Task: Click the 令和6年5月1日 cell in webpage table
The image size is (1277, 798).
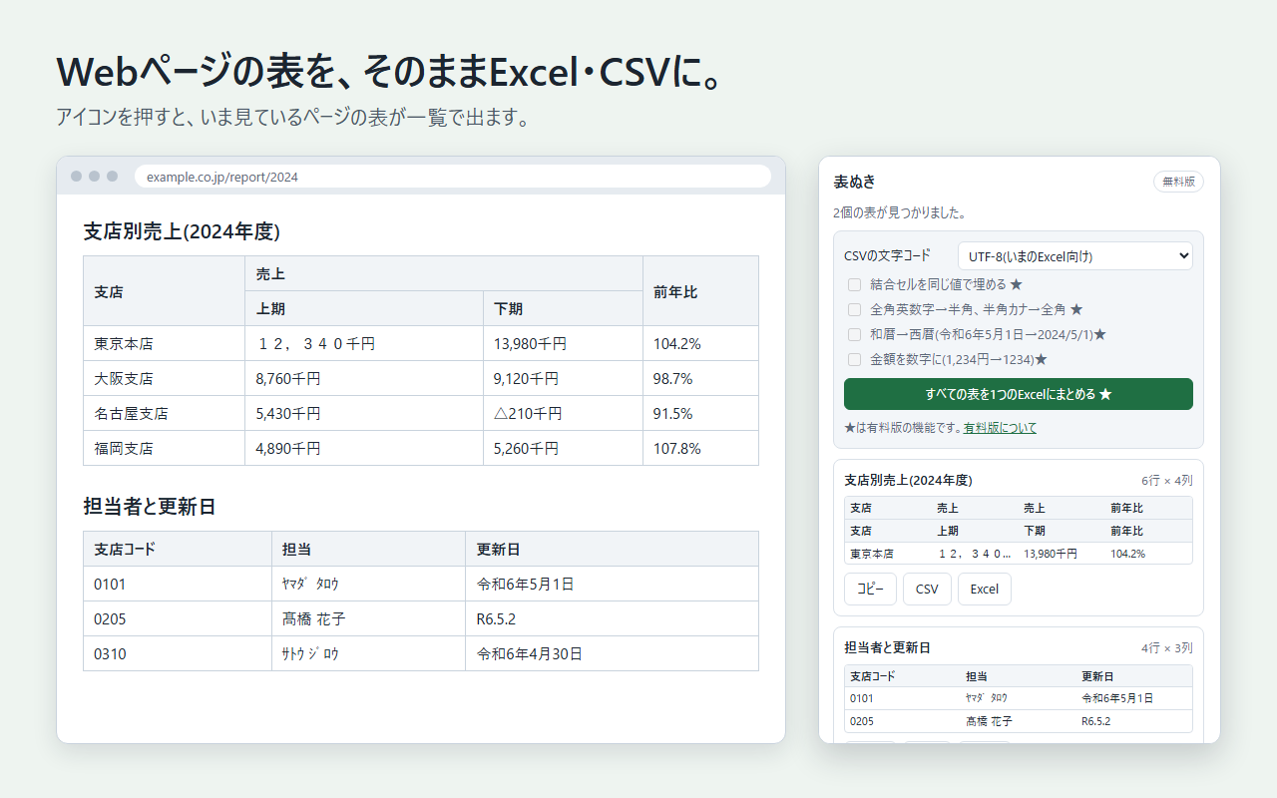Action: point(612,584)
